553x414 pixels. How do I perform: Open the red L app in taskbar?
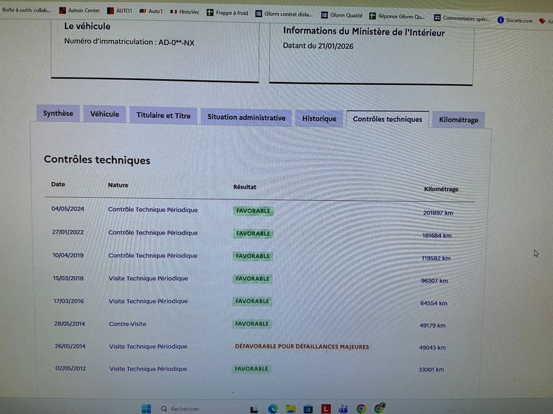(x=326, y=408)
